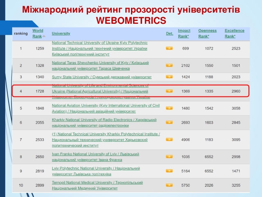Viewport: 262px width, 197px height.
Task: Open Ternopil National Medical University link
Action: [97, 185]
